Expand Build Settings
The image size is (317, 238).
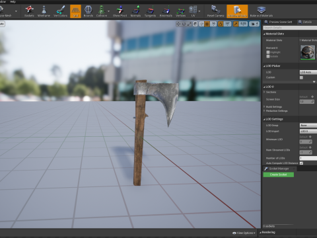[x=264, y=106]
